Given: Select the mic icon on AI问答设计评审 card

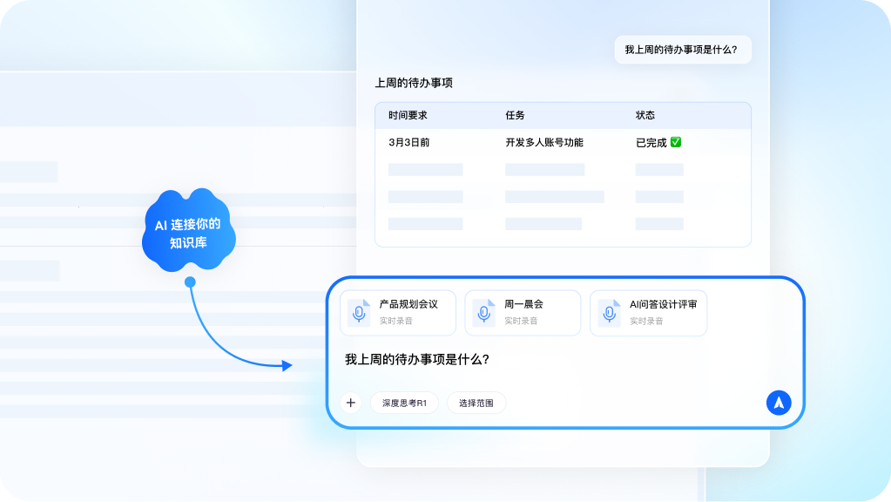Looking at the screenshot, I should [609, 312].
